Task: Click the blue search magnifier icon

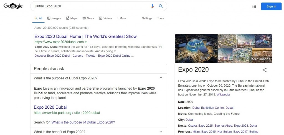Action: [x=161, y=6]
